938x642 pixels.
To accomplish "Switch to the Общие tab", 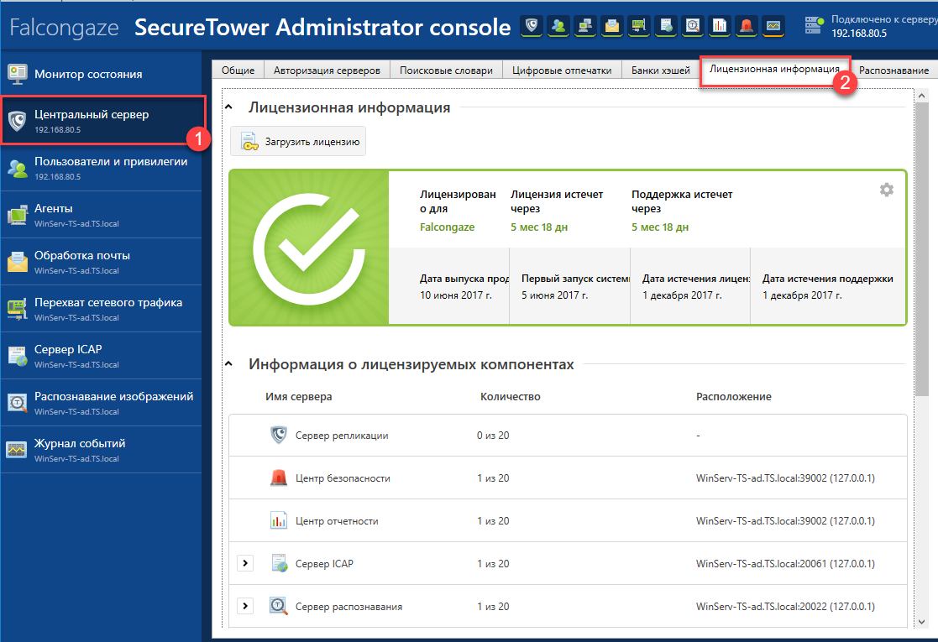I will [x=238, y=70].
